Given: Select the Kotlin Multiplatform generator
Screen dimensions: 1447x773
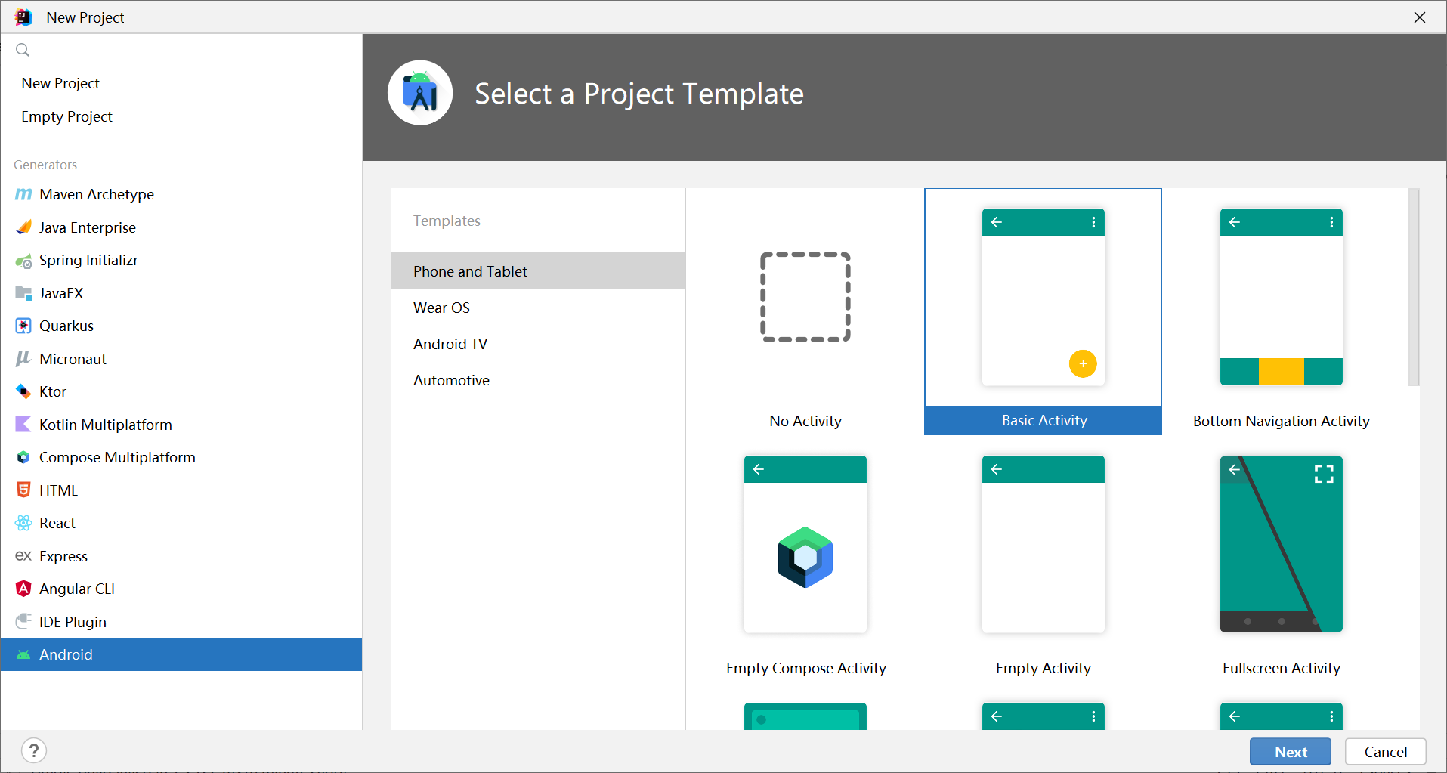Looking at the screenshot, I should (181, 425).
